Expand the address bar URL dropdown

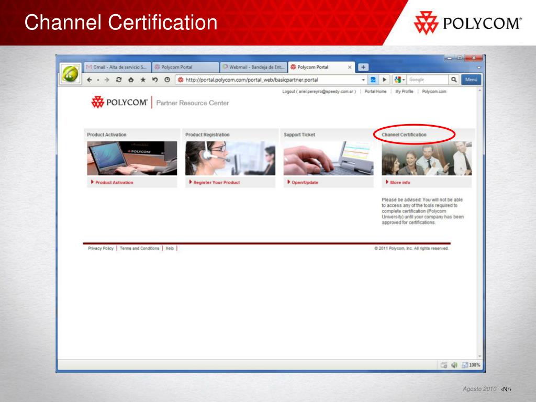tap(363, 80)
